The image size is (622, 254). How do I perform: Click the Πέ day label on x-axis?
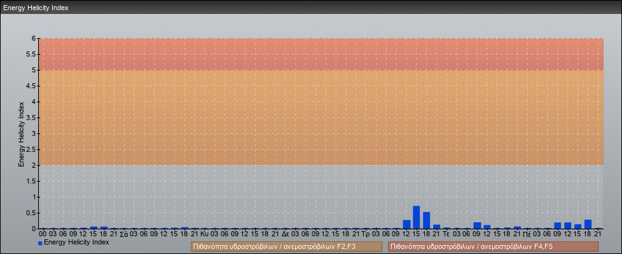pos(527,234)
